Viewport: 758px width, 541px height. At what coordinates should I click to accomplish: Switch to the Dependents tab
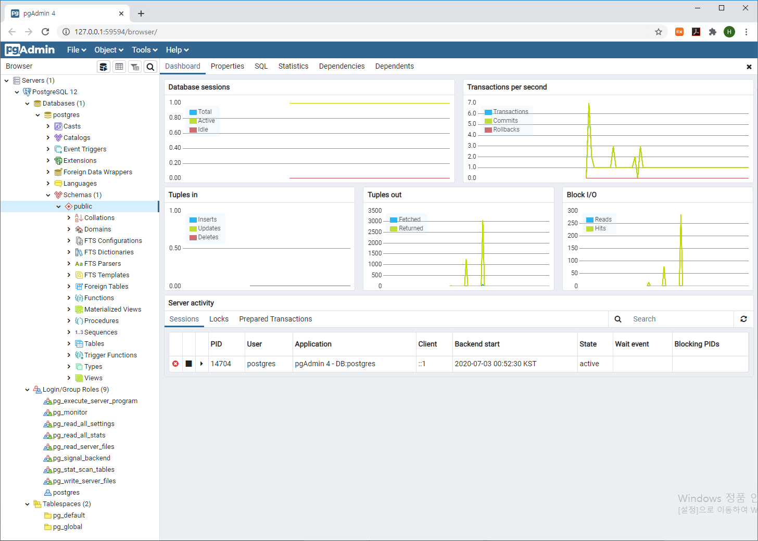coord(395,66)
